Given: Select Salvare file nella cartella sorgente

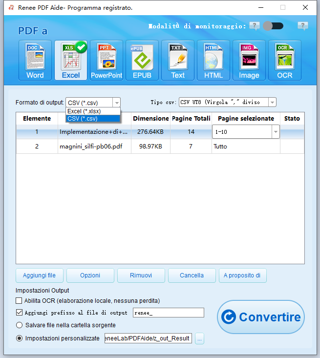Looking at the screenshot, I should 20,325.
